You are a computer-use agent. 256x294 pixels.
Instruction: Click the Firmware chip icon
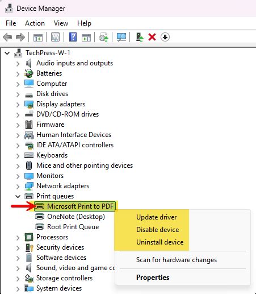[x=29, y=125]
